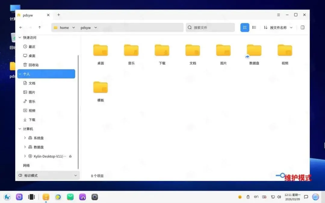Screen dimensions: 325x203
Task: Open the purple camera app icon
Action: click(x=82, y=197)
